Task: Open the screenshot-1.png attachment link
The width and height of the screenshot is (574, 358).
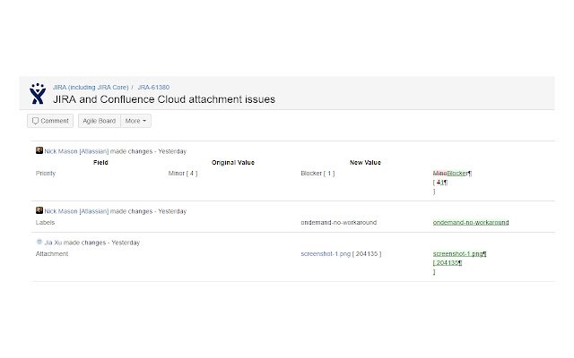Action: (x=326, y=254)
